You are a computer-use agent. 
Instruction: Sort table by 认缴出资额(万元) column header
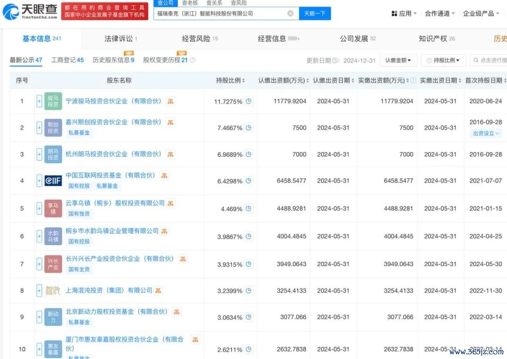pos(284,80)
